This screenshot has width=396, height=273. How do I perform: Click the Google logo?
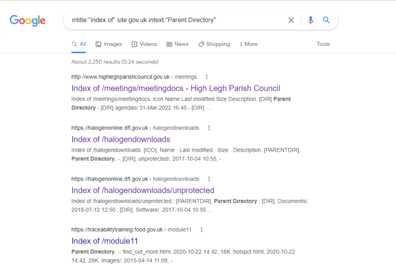click(27, 20)
